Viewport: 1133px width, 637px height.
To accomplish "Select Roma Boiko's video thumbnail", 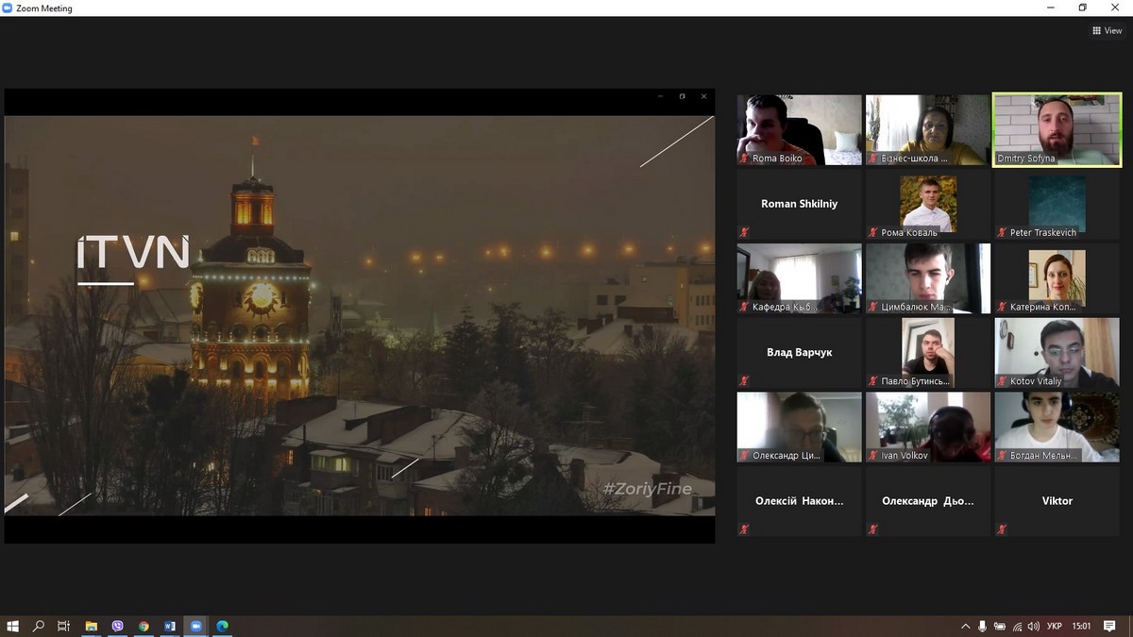I will (799, 129).
